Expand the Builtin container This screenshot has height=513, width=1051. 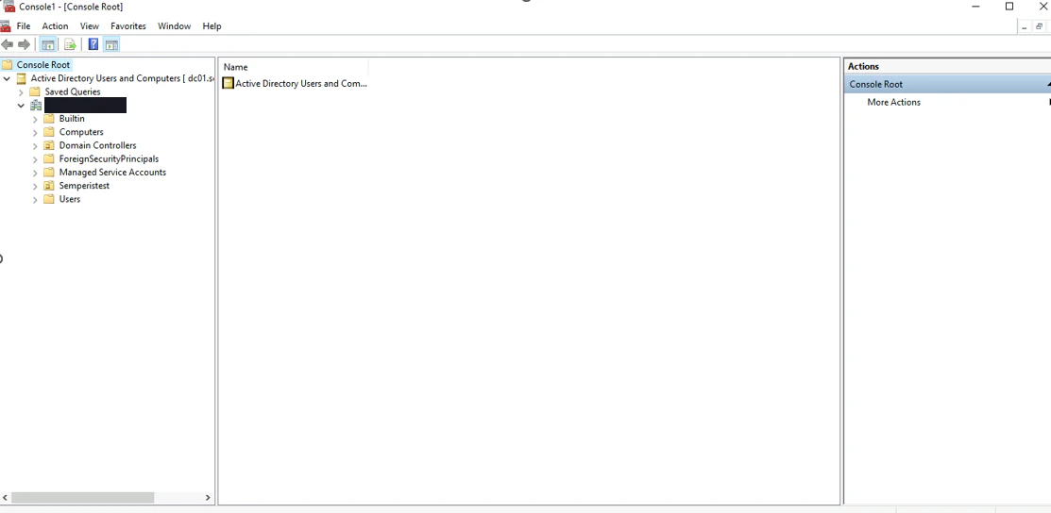[35, 119]
